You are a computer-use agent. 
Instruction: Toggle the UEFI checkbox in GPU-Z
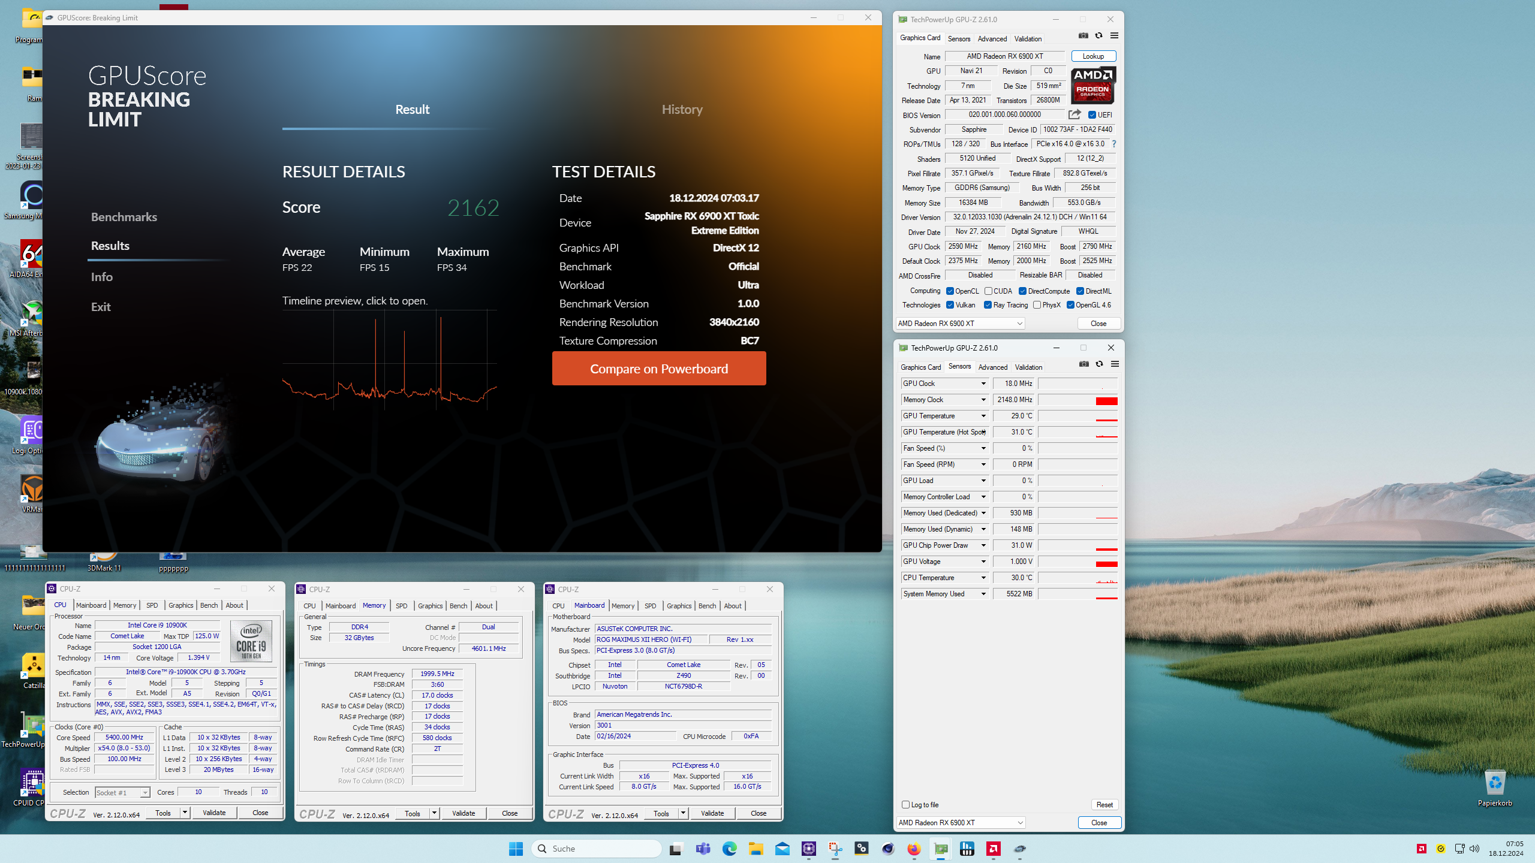point(1092,115)
